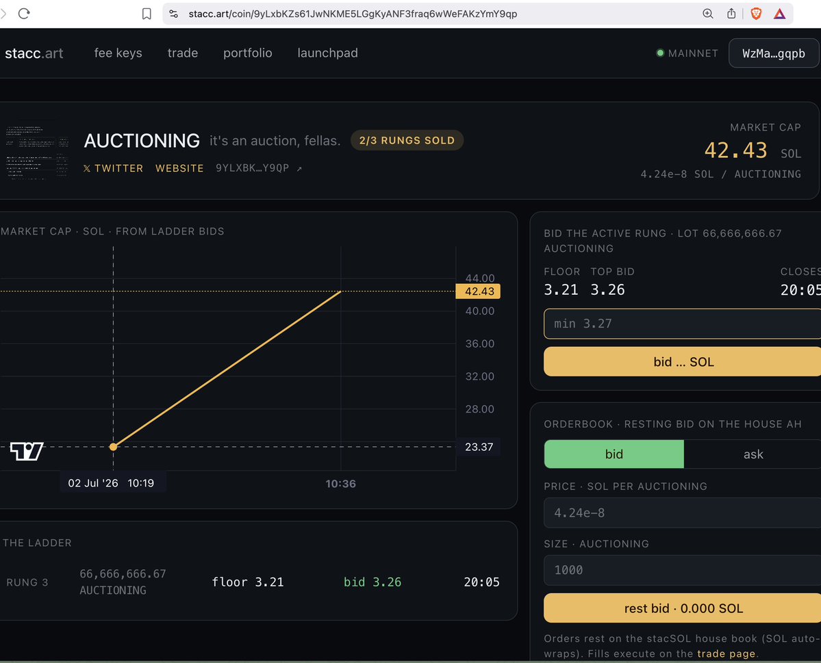Open the share icon in address bar
Screen dimensions: 821x663
pos(731,14)
